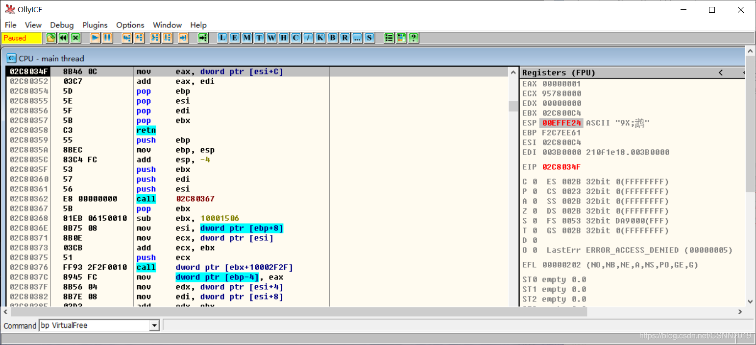Run the program with the play icon
The height and width of the screenshot is (345, 756).
(95, 38)
